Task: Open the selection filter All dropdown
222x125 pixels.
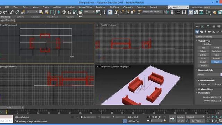Action: click(32, 12)
